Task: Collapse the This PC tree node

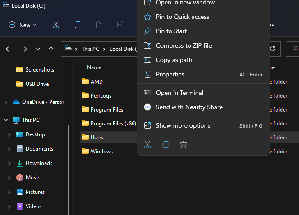Action: (6, 120)
